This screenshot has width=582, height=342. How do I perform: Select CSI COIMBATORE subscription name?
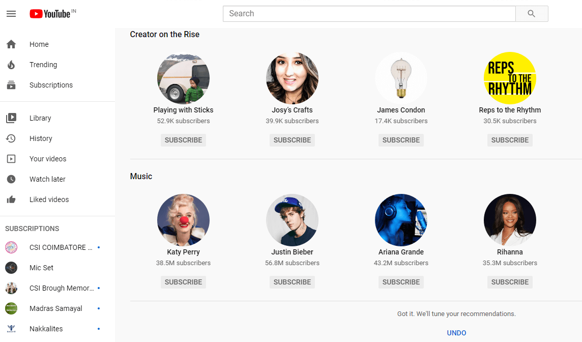point(61,247)
